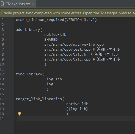Click line number 1 in the gutter
This screenshot has width=135, height=134.
click(3, 20)
